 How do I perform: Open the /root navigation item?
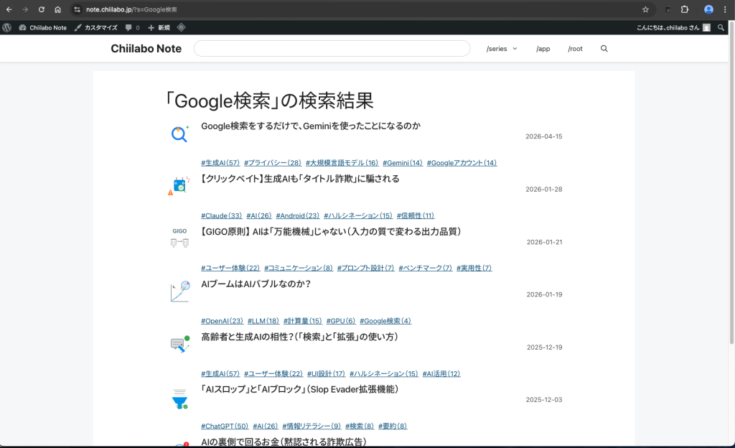[x=575, y=49]
